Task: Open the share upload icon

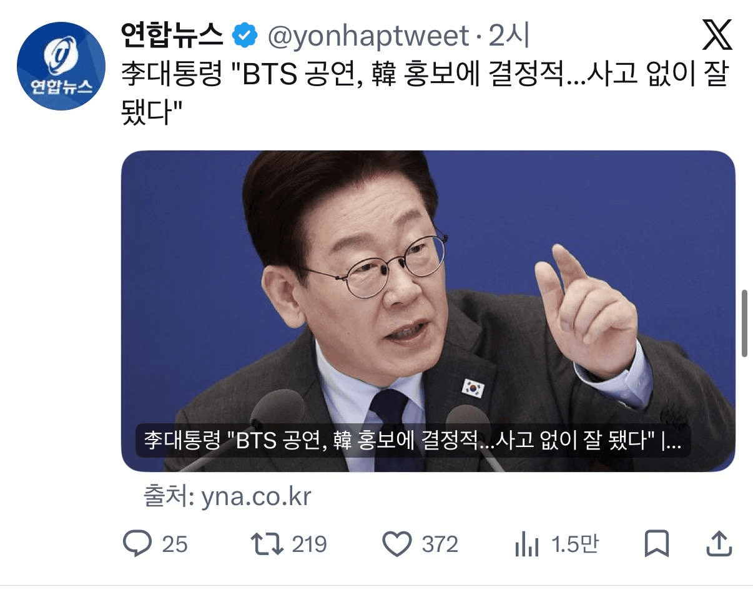Action: click(x=719, y=544)
